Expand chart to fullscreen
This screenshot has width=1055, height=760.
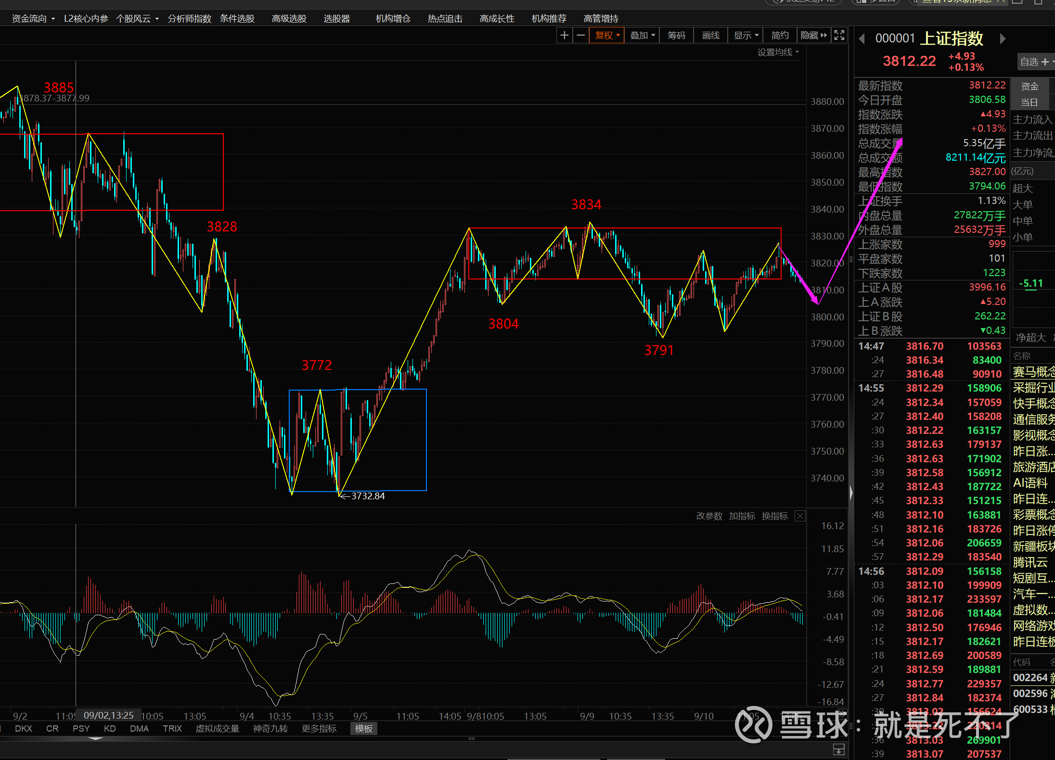(839, 35)
